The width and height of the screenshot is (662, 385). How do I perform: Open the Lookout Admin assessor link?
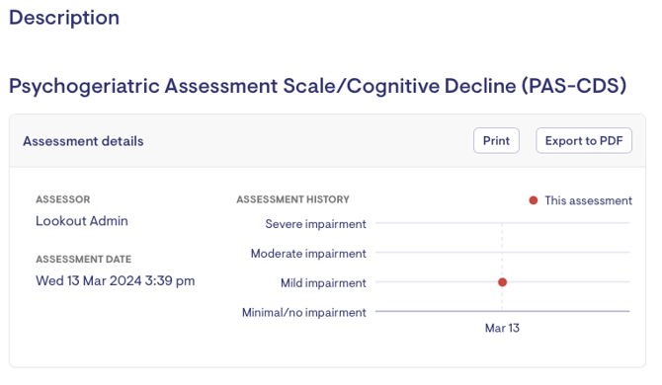(82, 221)
